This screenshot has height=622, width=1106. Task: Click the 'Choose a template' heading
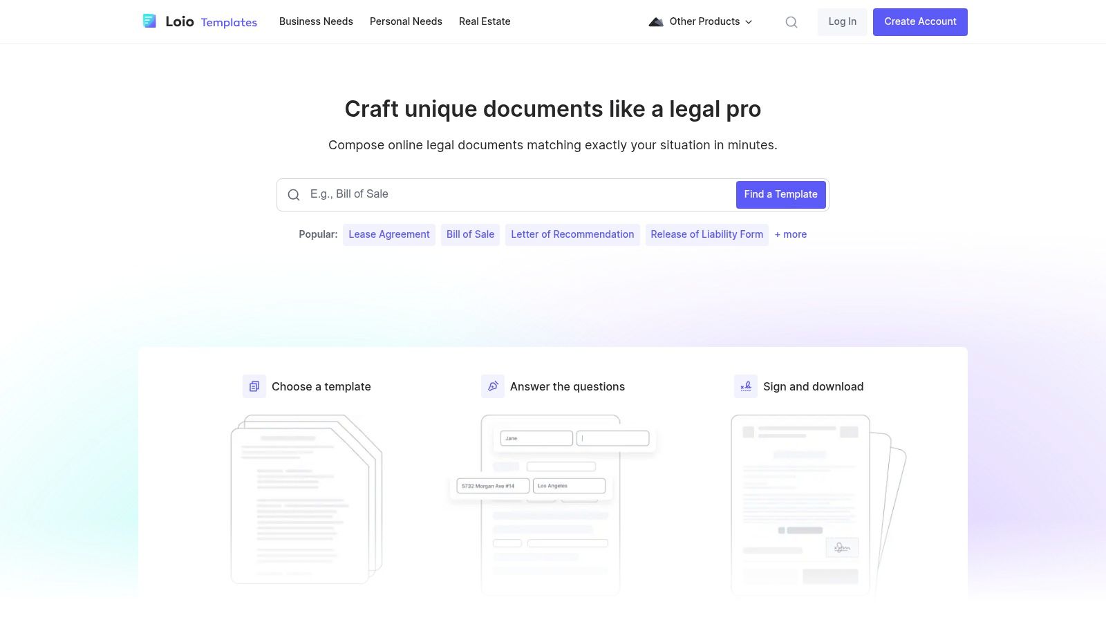tap(321, 386)
